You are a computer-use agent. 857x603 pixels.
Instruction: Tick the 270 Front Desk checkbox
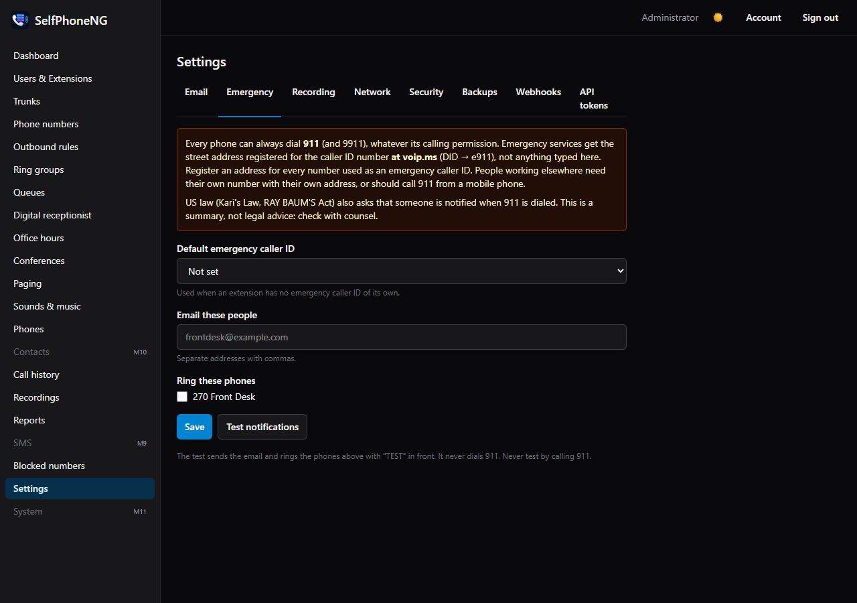pyautogui.click(x=182, y=397)
